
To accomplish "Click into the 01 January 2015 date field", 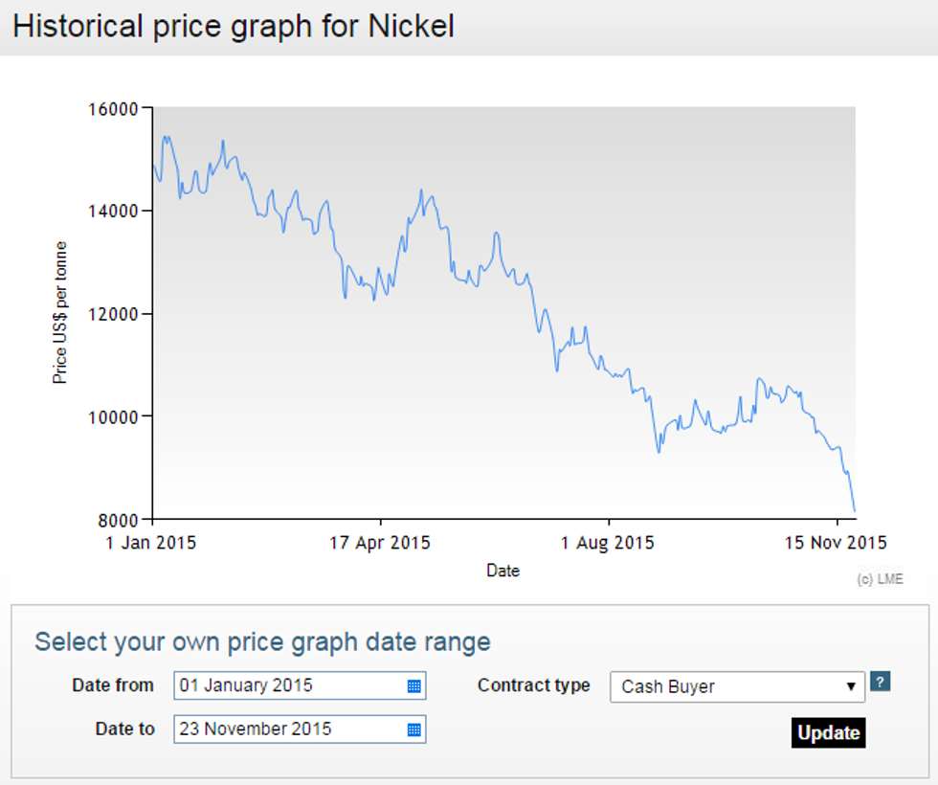I will pos(287,685).
